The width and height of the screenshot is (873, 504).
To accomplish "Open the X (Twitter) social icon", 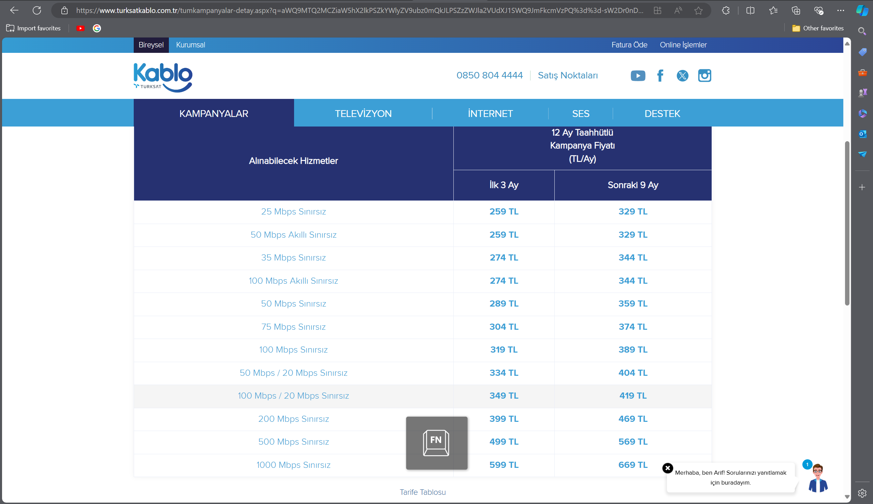I will tap(682, 75).
